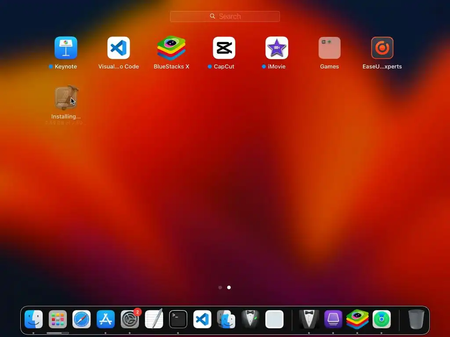Click the "CapCut" label text
This screenshot has width=450, height=337.
pos(224,67)
